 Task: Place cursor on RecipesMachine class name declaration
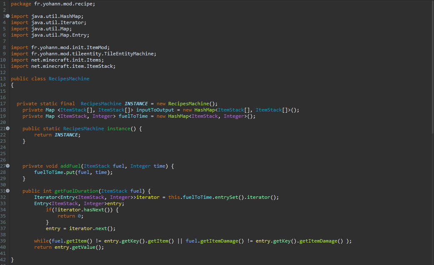[69, 79]
